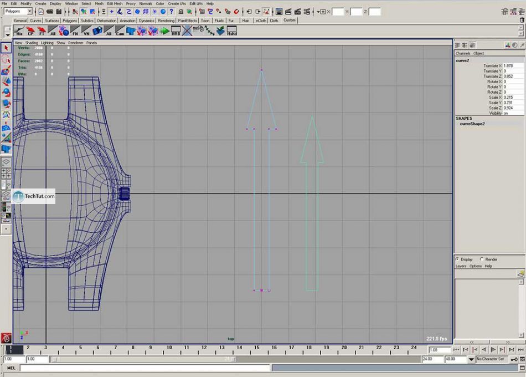Click the range slider bar
The width and height of the screenshot is (526, 377).
pyautogui.click(x=143, y=359)
